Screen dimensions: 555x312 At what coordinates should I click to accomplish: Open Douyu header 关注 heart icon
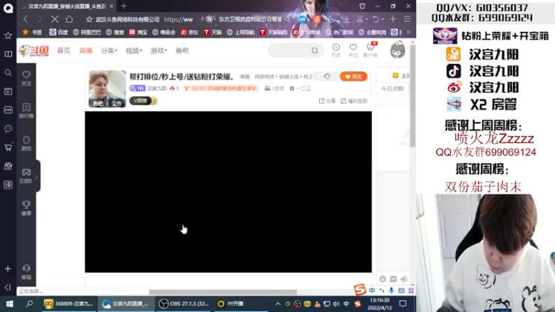click(x=353, y=50)
